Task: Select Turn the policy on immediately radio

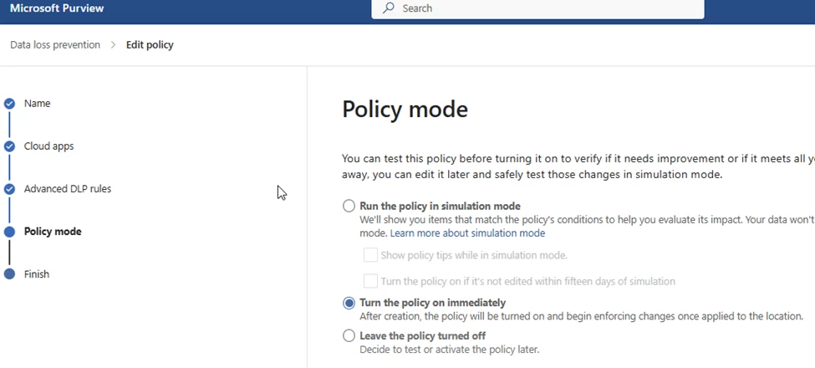Action: [x=349, y=303]
